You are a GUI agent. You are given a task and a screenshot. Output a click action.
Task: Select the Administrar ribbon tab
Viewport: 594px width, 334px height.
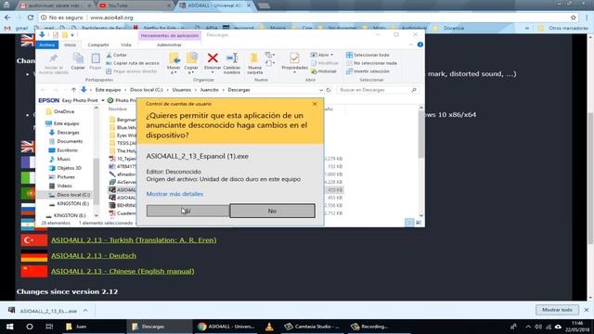169,45
